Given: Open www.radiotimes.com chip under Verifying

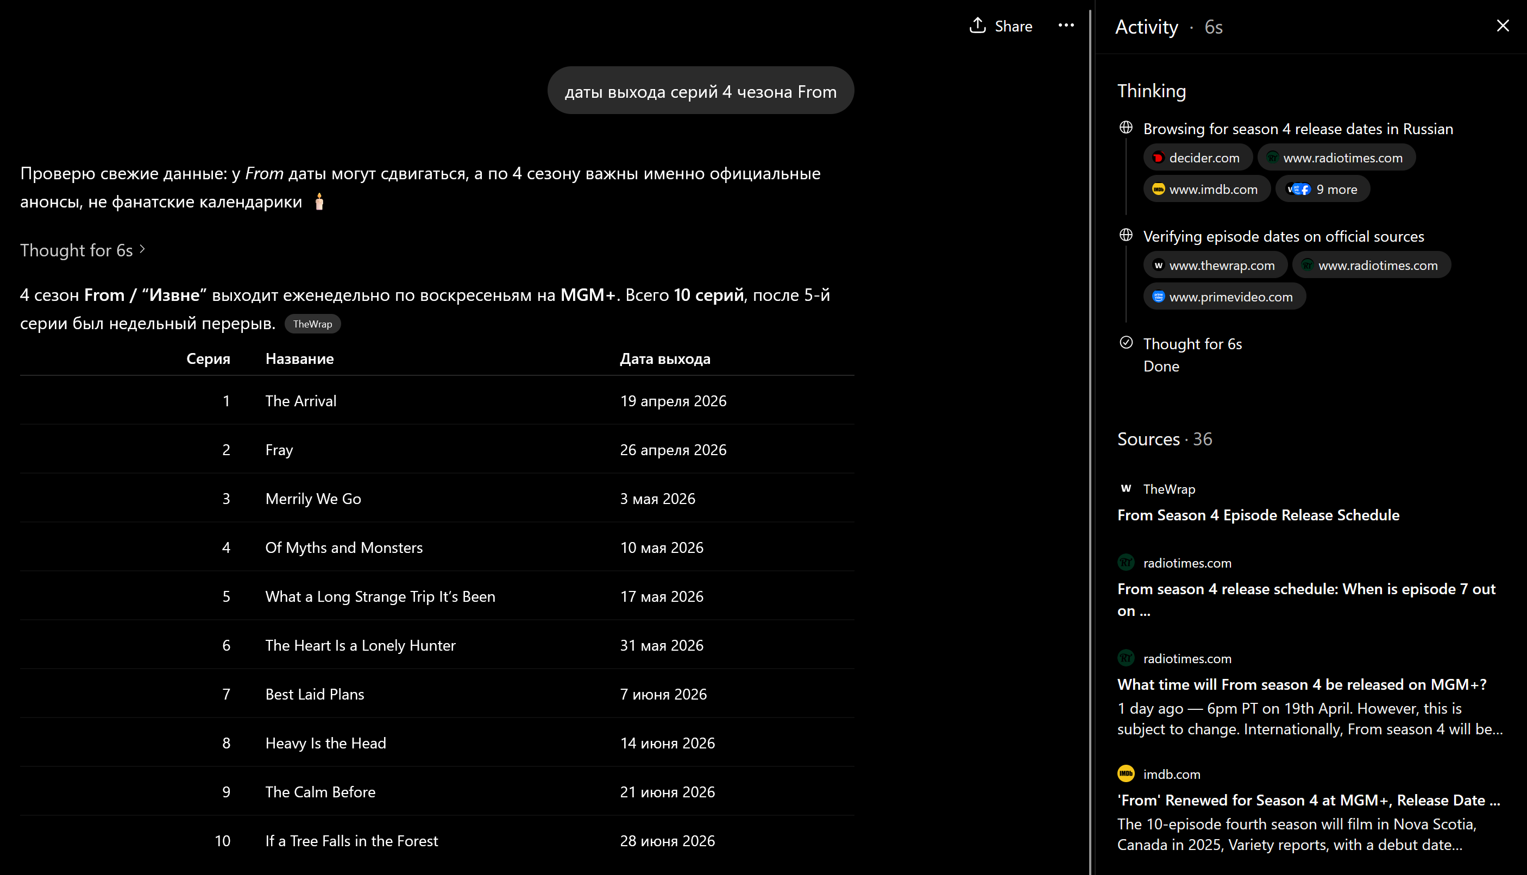Looking at the screenshot, I should coord(1371,265).
